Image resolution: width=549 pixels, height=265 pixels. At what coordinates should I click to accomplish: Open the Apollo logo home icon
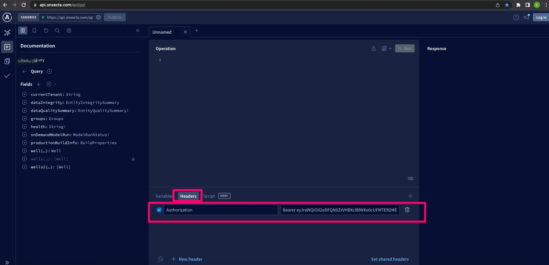pyautogui.click(x=7, y=17)
